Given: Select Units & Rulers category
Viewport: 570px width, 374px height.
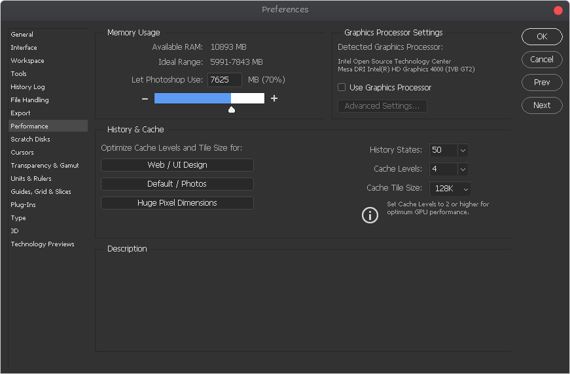Looking at the screenshot, I should (x=48, y=178).
